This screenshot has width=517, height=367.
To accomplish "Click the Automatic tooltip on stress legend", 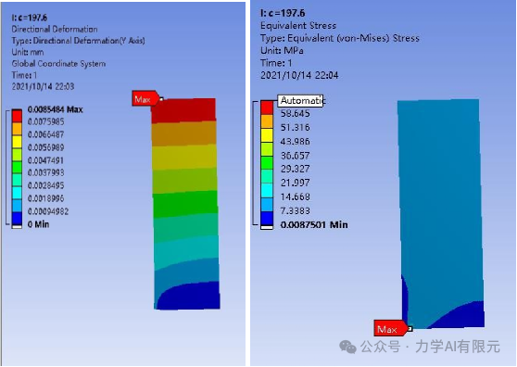I will click(300, 100).
